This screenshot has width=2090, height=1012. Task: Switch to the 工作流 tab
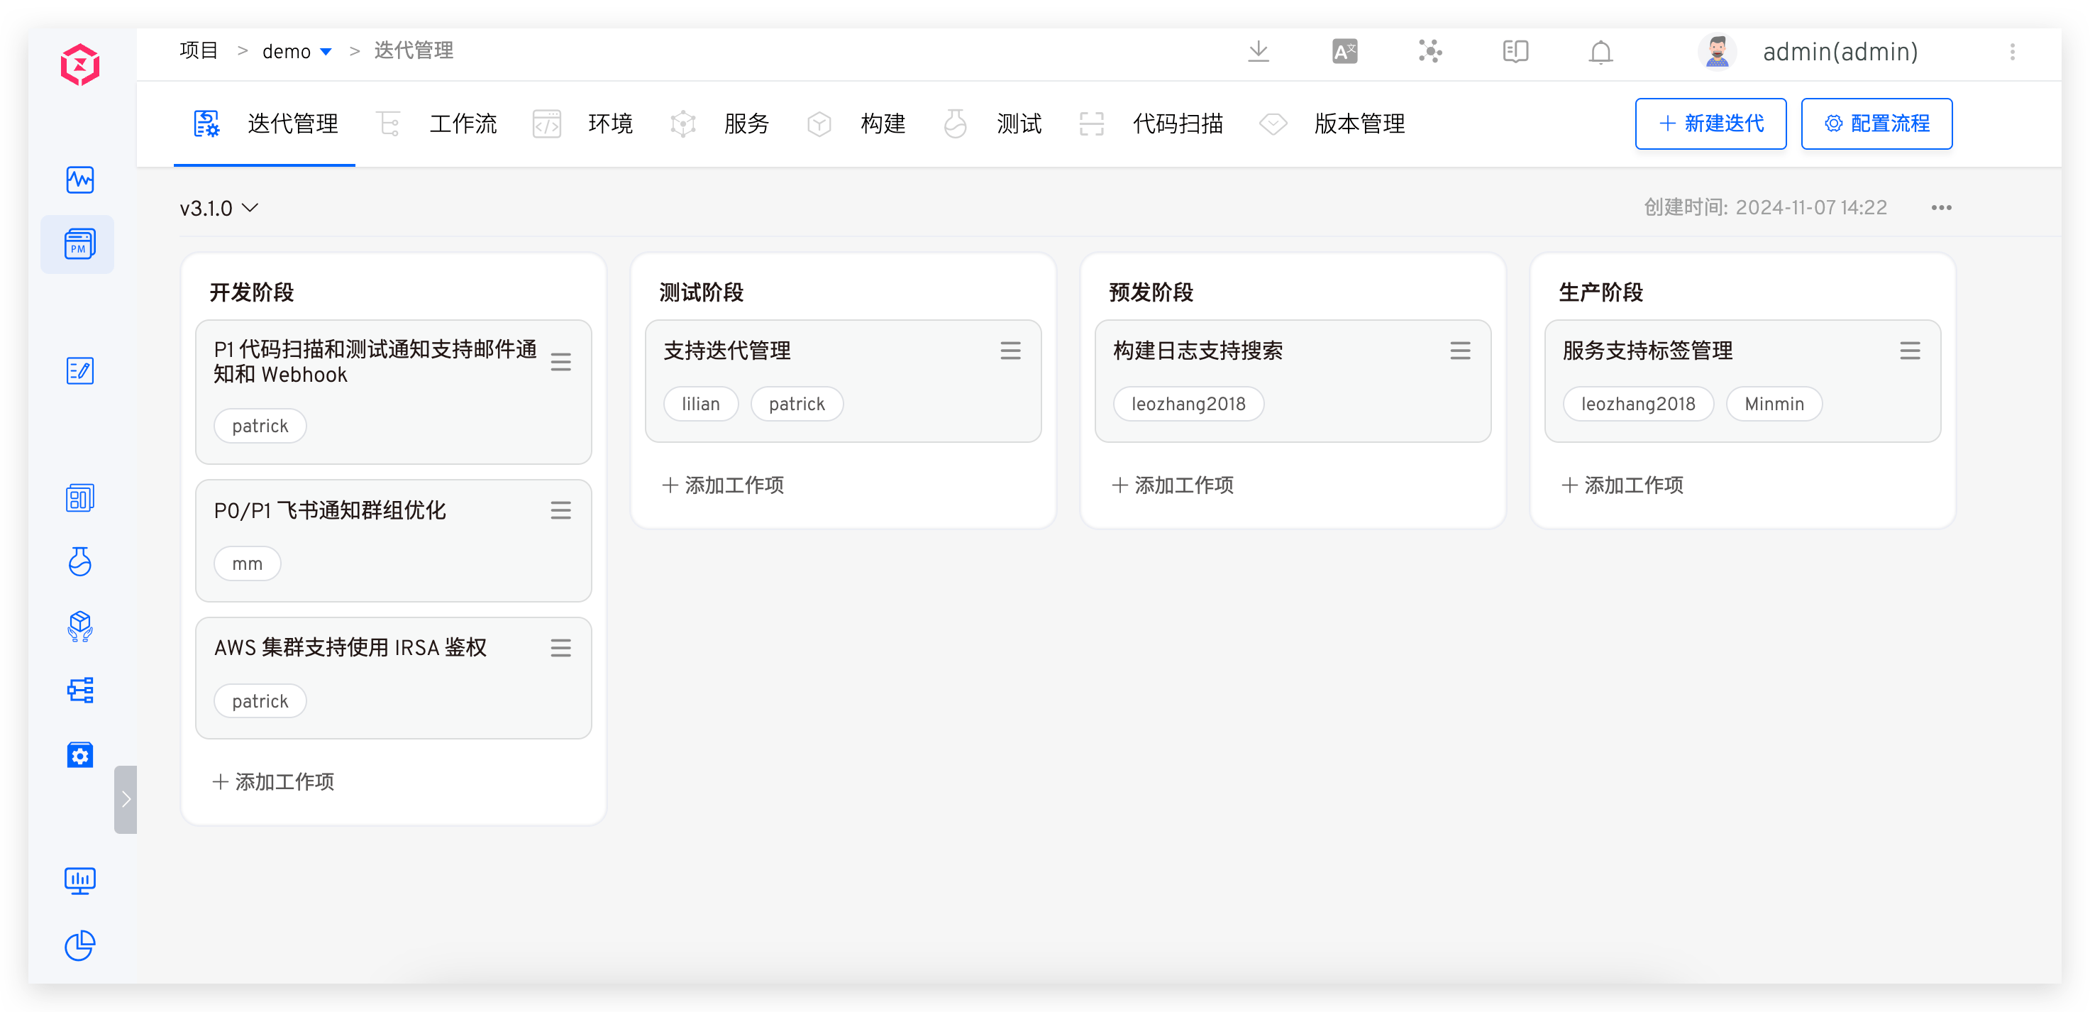[x=463, y=123]
